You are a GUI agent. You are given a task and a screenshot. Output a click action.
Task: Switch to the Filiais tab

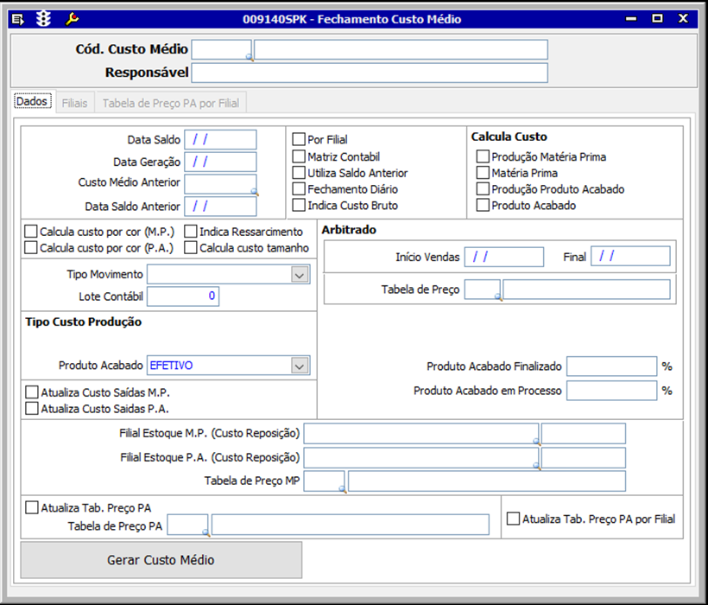[74, 103]
